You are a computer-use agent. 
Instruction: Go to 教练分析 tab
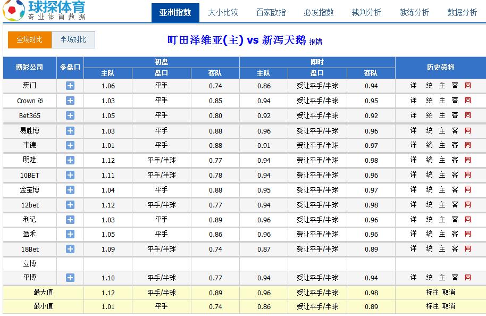coord(414,13)
